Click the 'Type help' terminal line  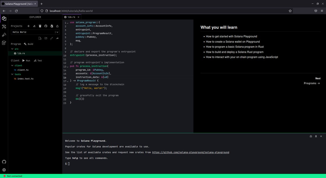pos(86,158)
